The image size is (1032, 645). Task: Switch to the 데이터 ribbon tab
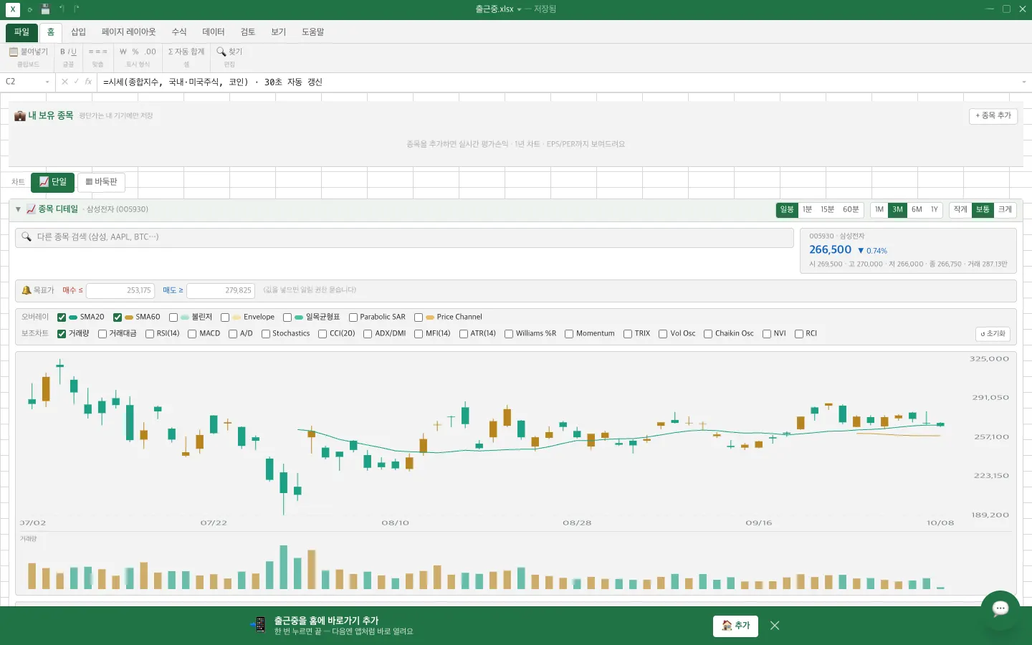(214, 32)
